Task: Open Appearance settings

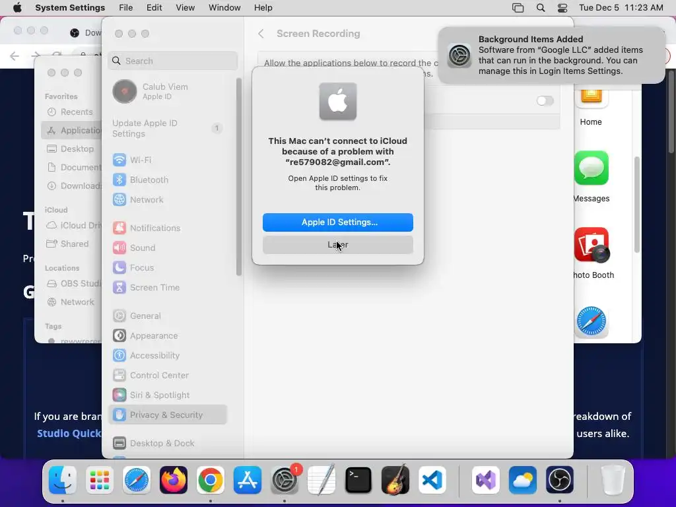Action: (x=168, y=336)
